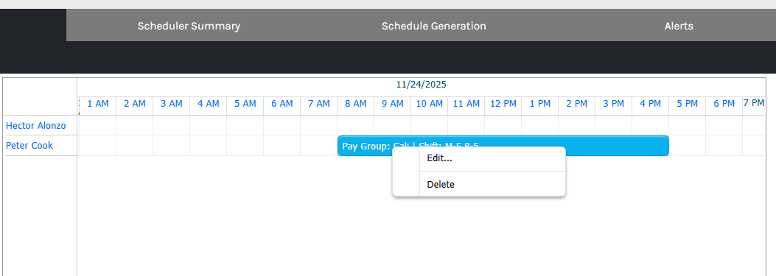Click the 2 PM time column header
The height and width of the screenshot is (276, 776).
pyautogui.click(x=577, y=104)
